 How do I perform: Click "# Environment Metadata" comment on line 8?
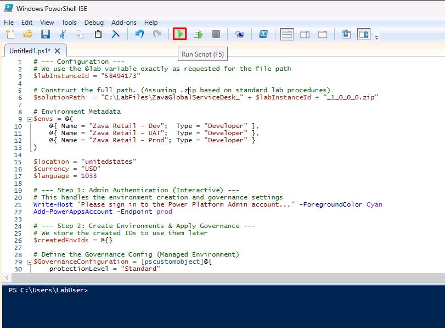pyautogui.click(x=77, y=112)
